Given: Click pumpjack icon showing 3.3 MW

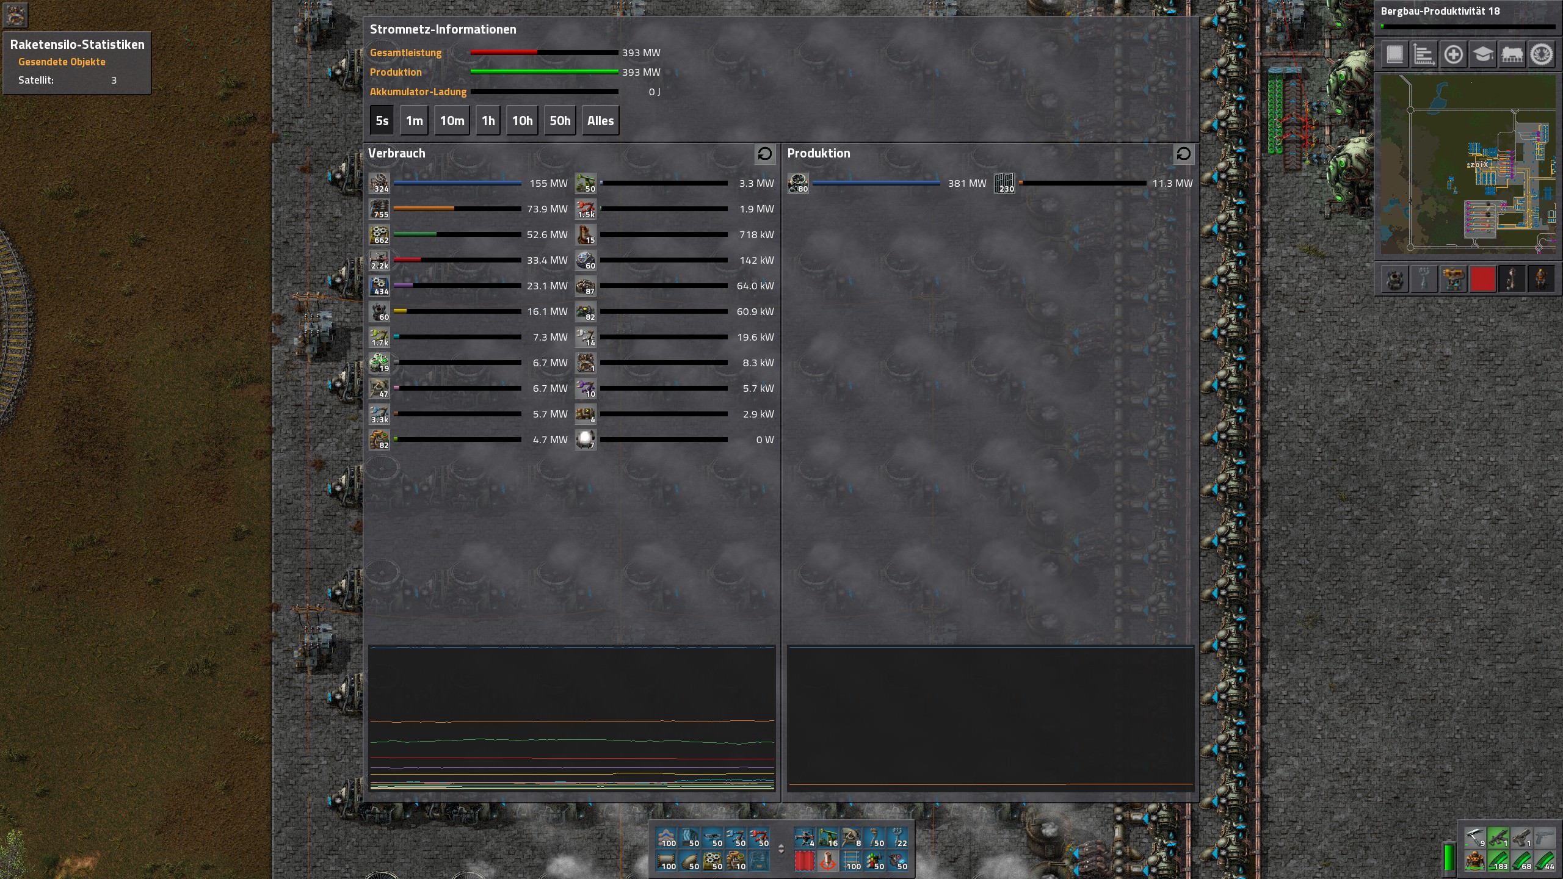Looking at the screenshot, I should tap(586, 183).
